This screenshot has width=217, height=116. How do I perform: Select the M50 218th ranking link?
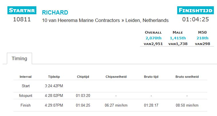202,38
